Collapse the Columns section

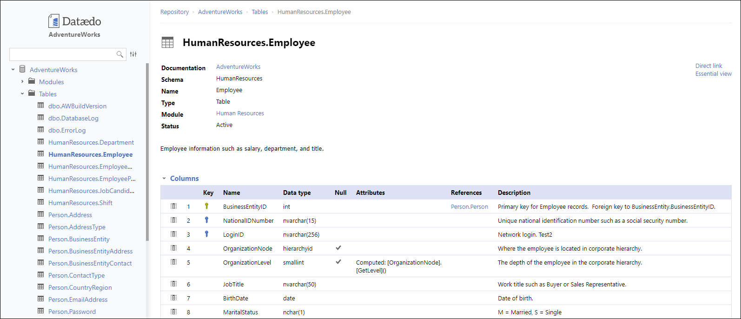pos(164,179)
